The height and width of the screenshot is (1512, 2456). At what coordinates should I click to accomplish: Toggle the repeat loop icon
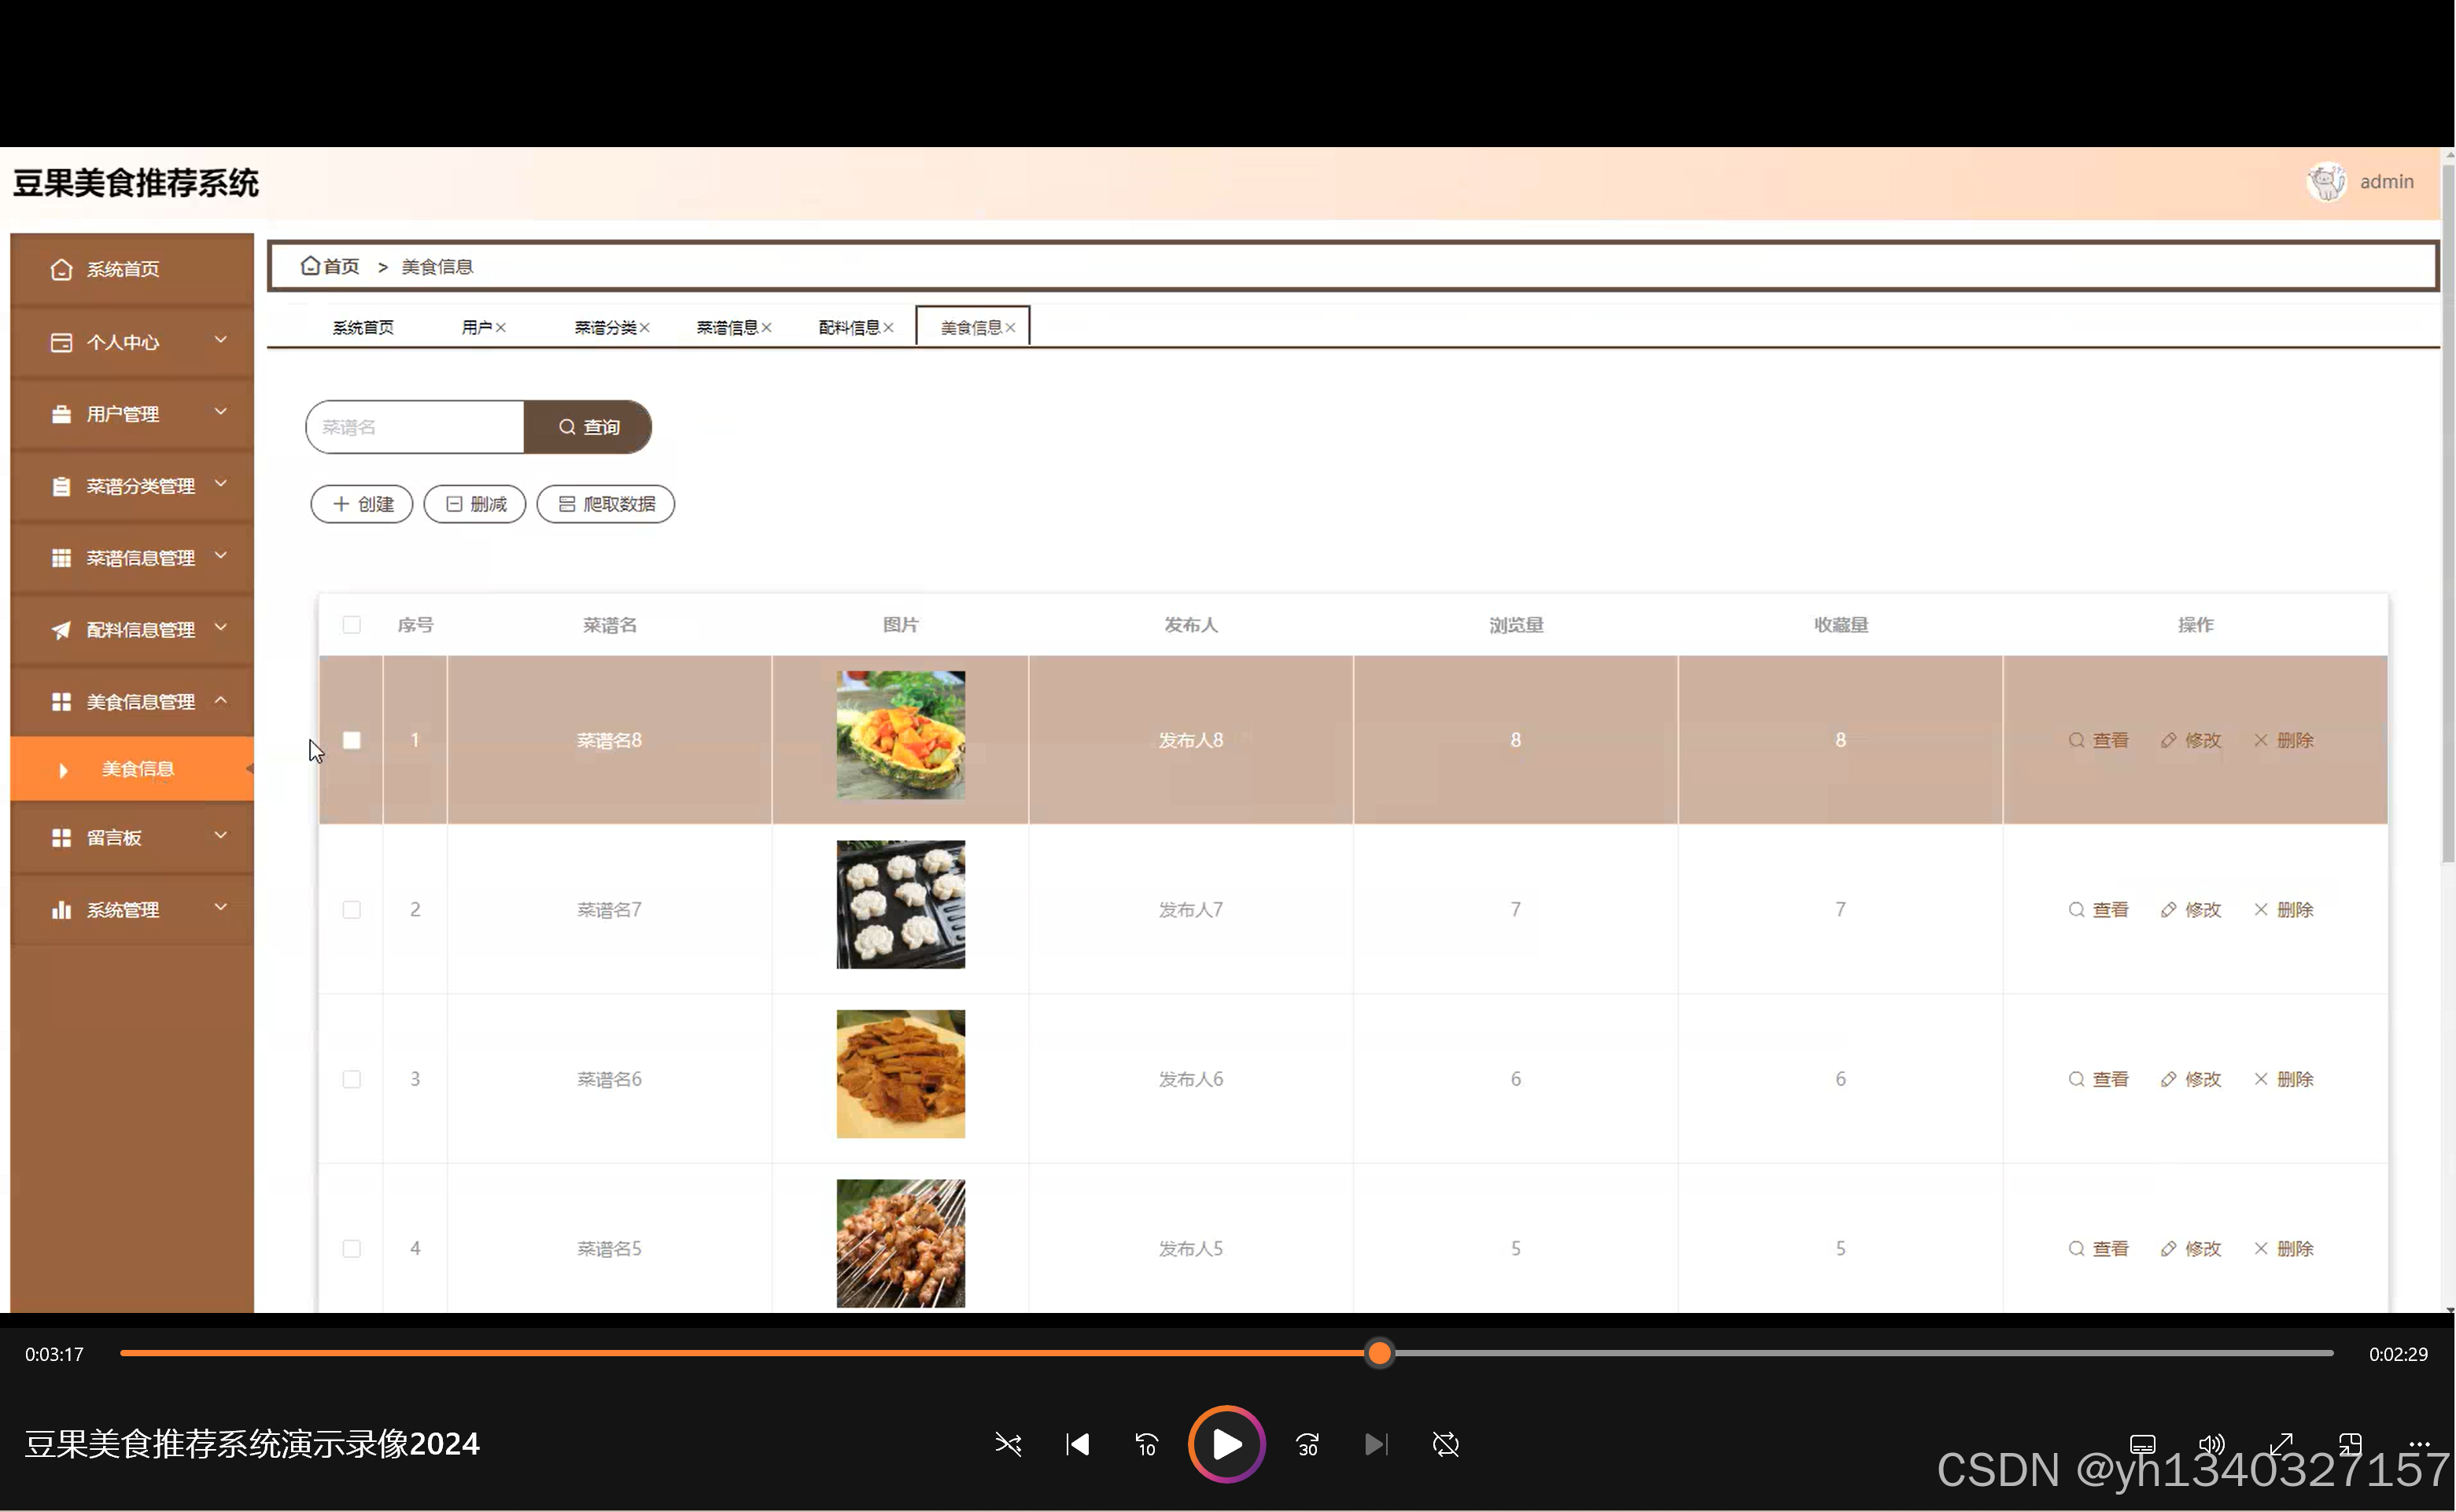coord(1445,1444)
